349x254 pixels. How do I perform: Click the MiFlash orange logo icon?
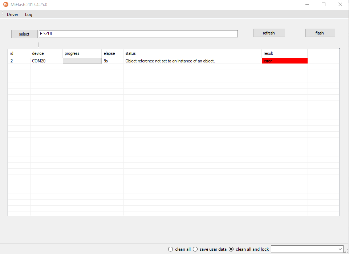(6, 4)
